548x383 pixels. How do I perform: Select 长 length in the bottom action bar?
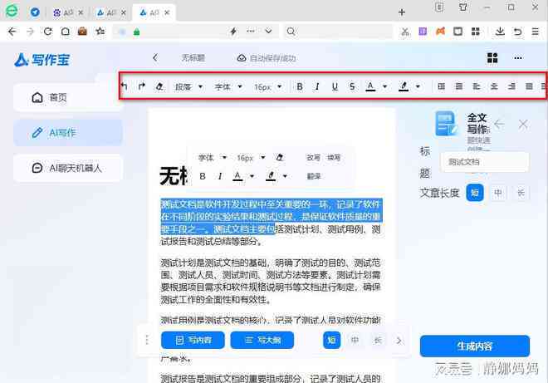tap(378, 340)
